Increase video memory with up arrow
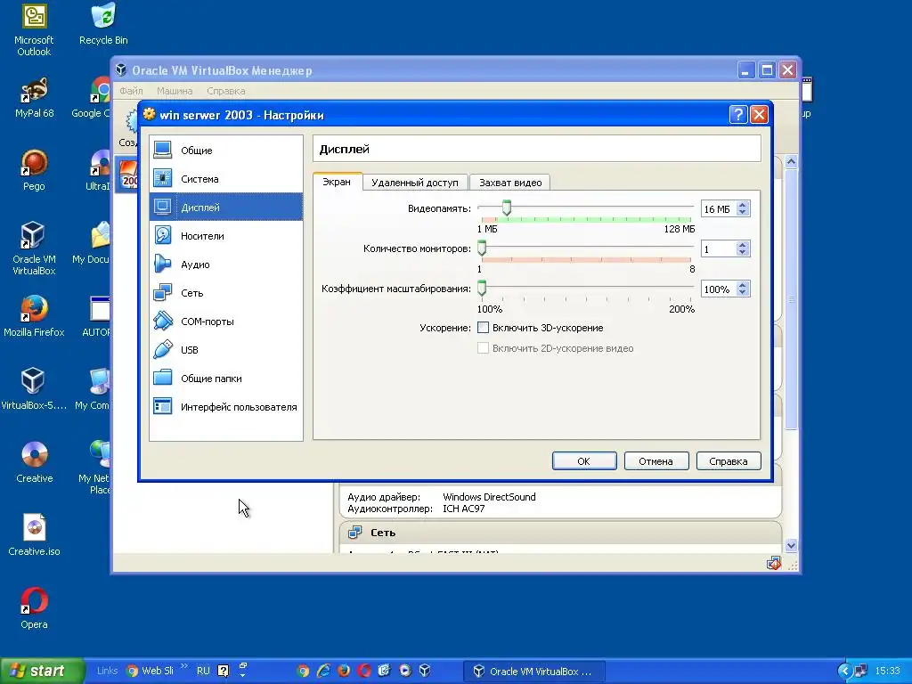Viewport: 912px width, 684px height. (x=742, y=206)
